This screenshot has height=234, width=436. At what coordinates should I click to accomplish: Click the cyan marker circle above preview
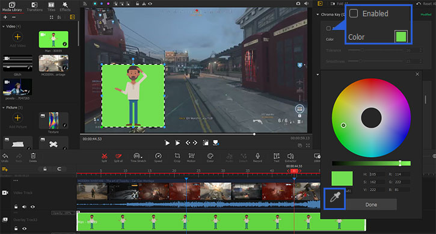(95, 4)
